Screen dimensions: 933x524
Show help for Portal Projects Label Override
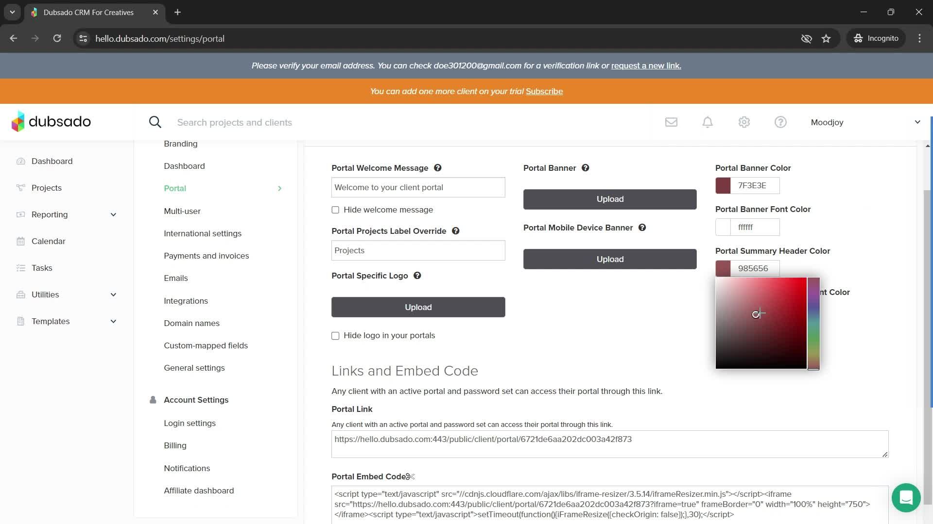(455, 231)
